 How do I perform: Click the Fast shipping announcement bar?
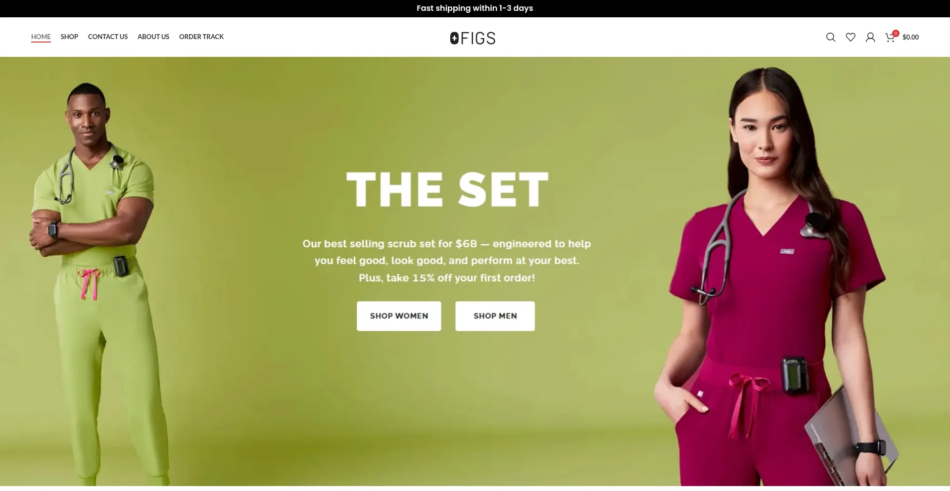click(x=475, y=8)
